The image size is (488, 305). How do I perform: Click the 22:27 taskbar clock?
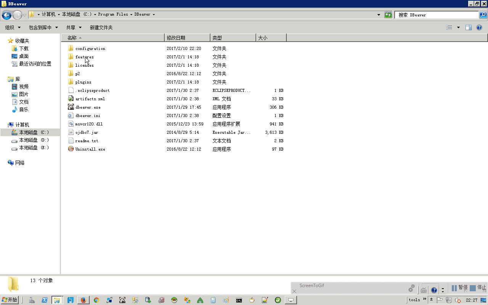(x=472, y=300)
